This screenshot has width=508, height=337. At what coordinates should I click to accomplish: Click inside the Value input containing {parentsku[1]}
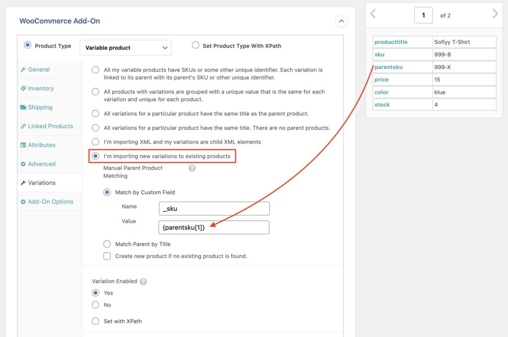click(x=214, y=227)
